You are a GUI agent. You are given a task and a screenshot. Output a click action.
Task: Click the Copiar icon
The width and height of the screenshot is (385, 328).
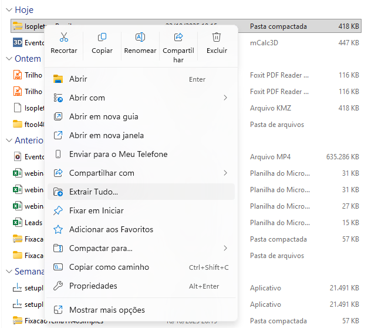pyautogui.click(x=102, y=38)
